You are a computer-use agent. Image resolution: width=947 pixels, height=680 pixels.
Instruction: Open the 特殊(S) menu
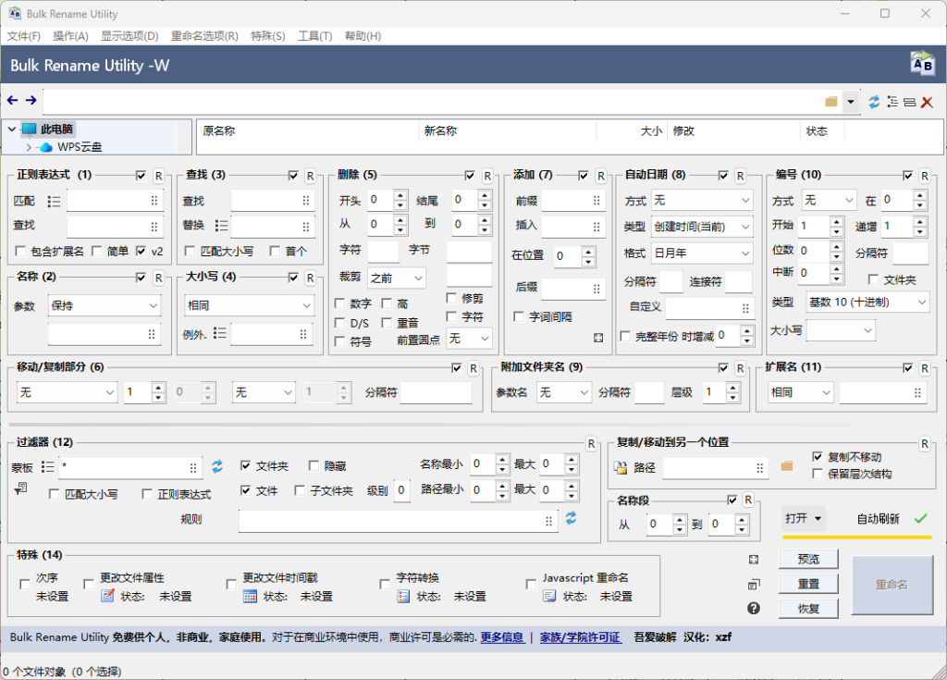pyautogui.click(x=267, y=36)
